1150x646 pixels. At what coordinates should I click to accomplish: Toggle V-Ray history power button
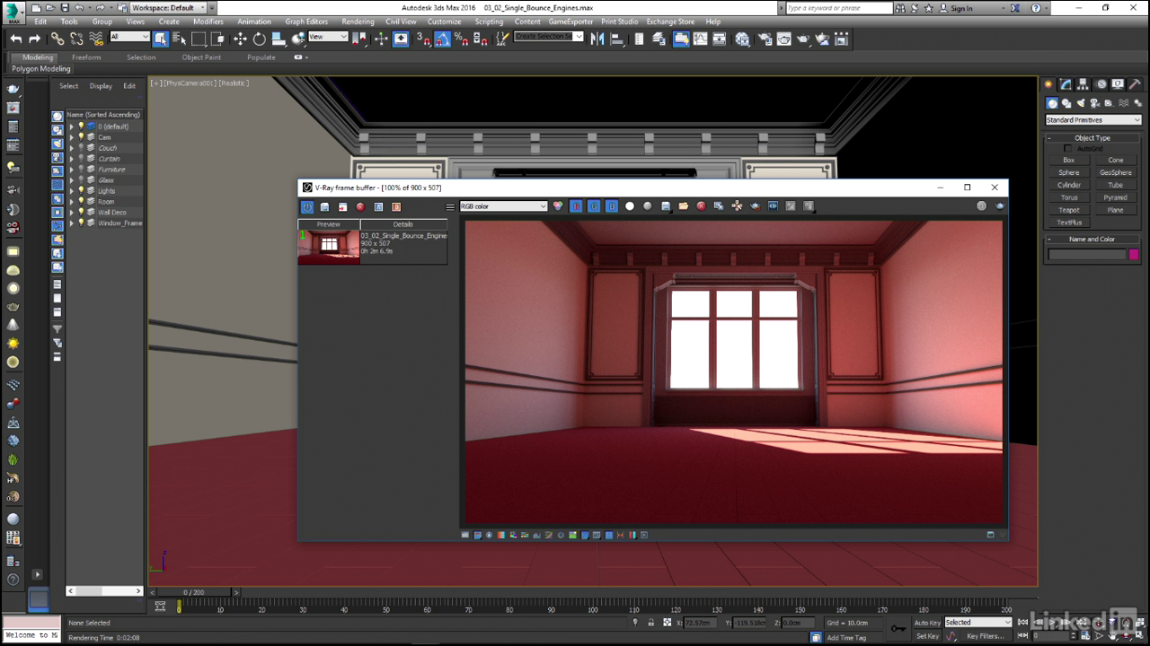coord(307,207)
